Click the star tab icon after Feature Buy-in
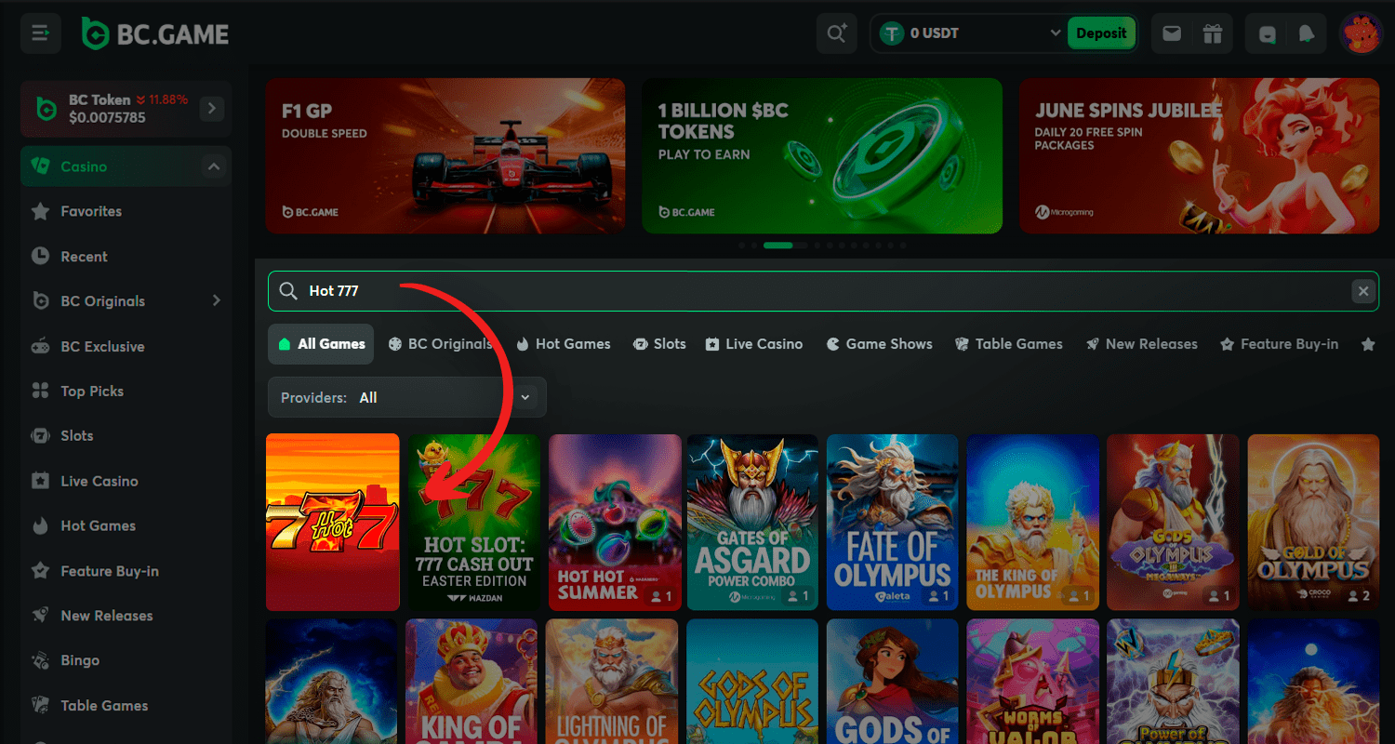This screenshot has width=1395, height=744. coord(1368,344)
